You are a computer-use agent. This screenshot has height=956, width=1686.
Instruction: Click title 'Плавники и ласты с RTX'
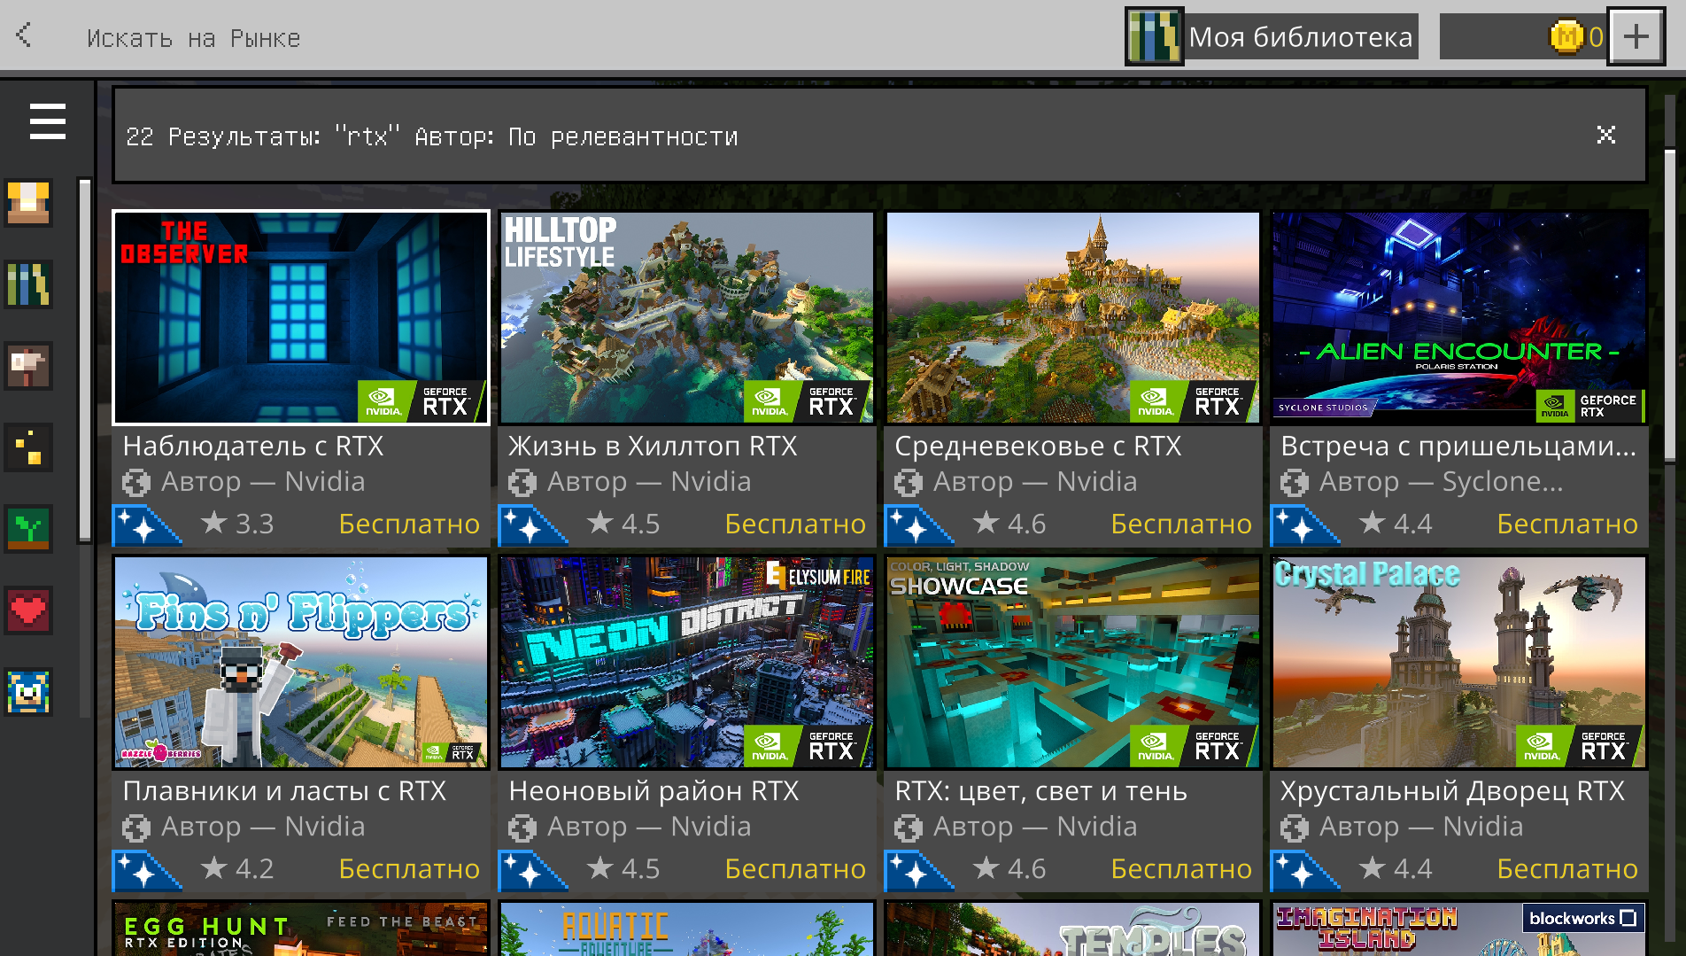(x=284, y=790)
